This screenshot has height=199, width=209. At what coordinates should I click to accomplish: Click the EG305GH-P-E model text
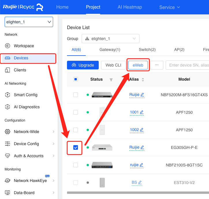pyautogui.click(x=184, y=147)
